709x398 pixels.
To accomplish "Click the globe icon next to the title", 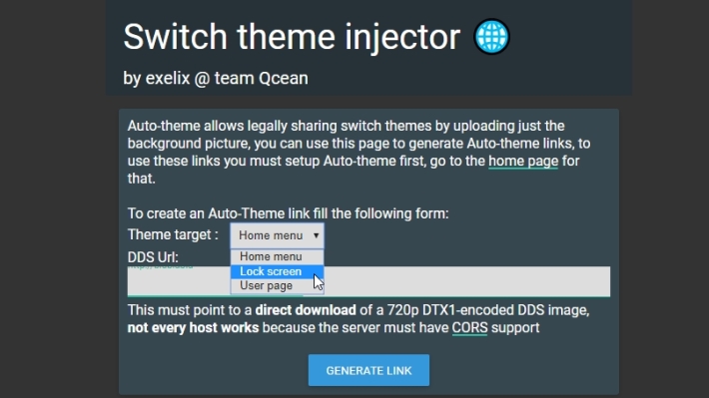I will click(x=491, y=36).
